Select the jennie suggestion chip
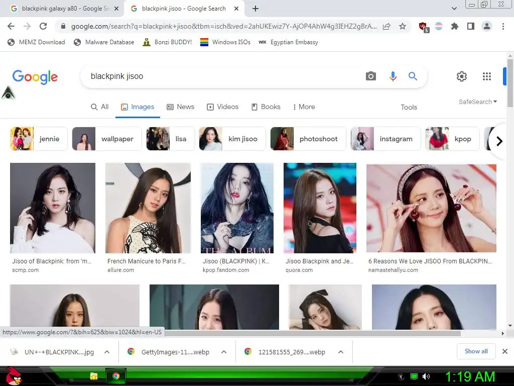The image size is (514, 386). click(x=39, y=139)
